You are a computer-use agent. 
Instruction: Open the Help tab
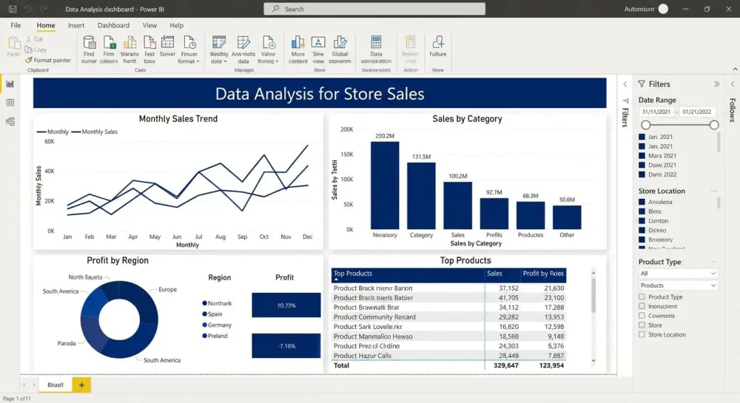(x=177, y=25)
